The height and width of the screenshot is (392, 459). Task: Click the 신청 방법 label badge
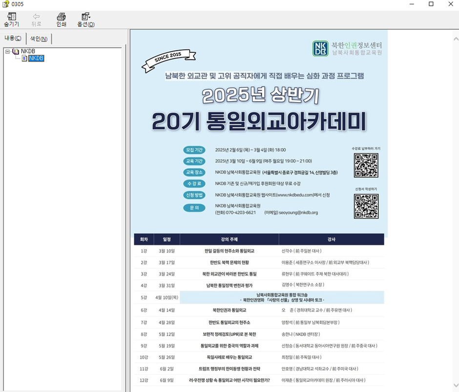[194, 195]
